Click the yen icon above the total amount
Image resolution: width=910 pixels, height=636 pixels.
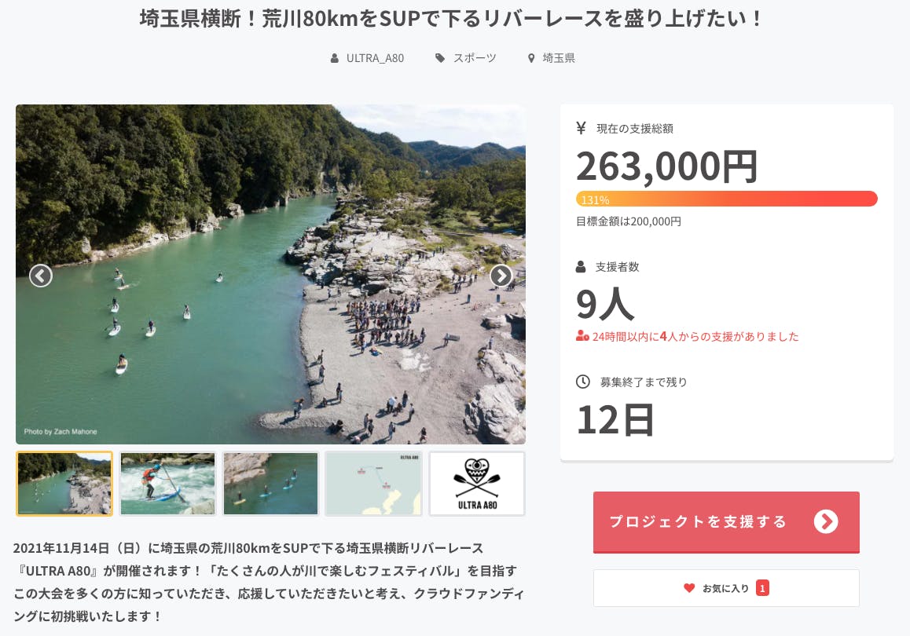pyautogui.click(x=582, y=128)
